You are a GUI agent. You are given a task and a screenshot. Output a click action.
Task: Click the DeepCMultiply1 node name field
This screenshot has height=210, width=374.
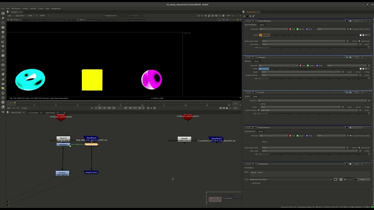point(301,21)
